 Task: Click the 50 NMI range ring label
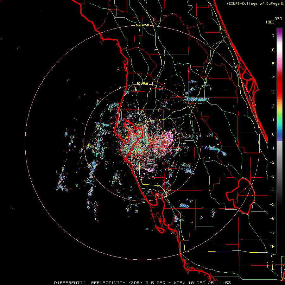coord(142,84)
